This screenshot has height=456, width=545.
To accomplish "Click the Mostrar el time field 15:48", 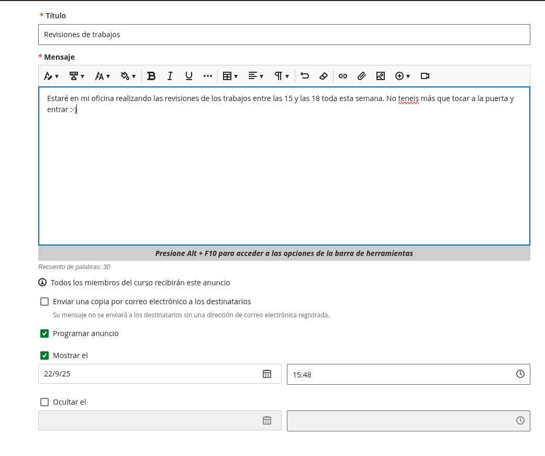I will pyautogui.click(x=408, y=374).
